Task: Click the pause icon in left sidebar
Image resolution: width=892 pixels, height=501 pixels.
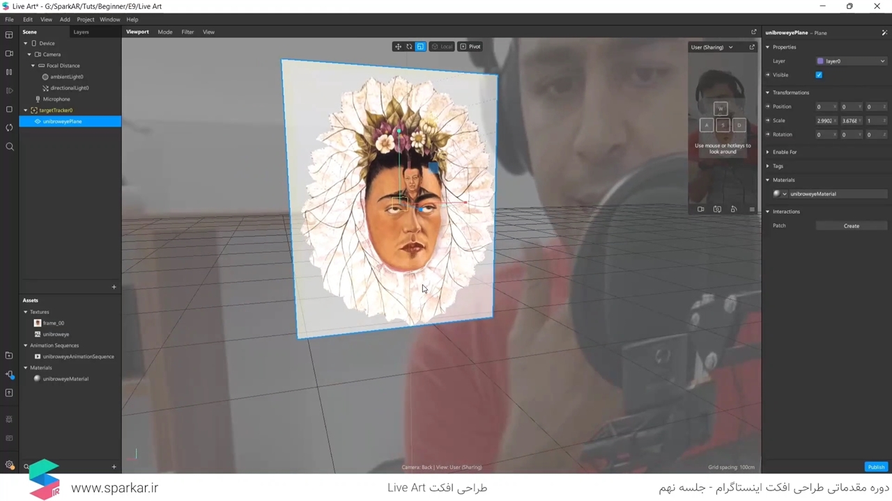Action: tap(9, 72)
